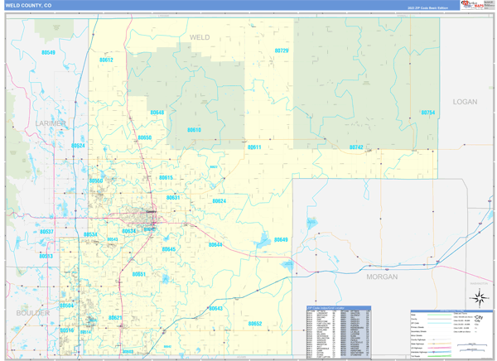Image resolution: width=497 pixels, height=361 pixels.
Task: Select ZIP code label 80649
Action: pyautogui.click(x=281, y=240)
